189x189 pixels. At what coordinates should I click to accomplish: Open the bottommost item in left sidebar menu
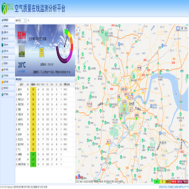[x=7, y=94]
